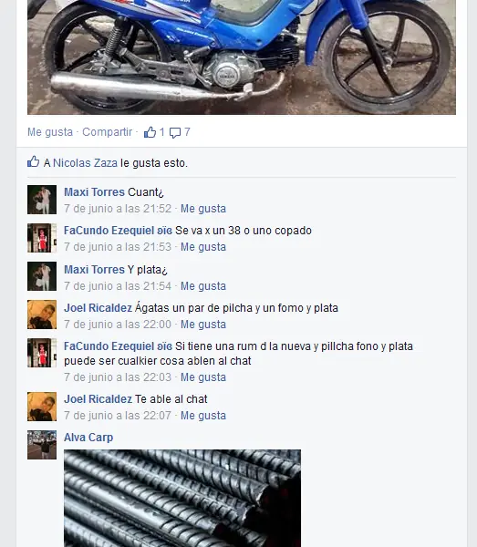Like the 'Te able al chat' comment

pyautogui.click(x=203, y=416)
